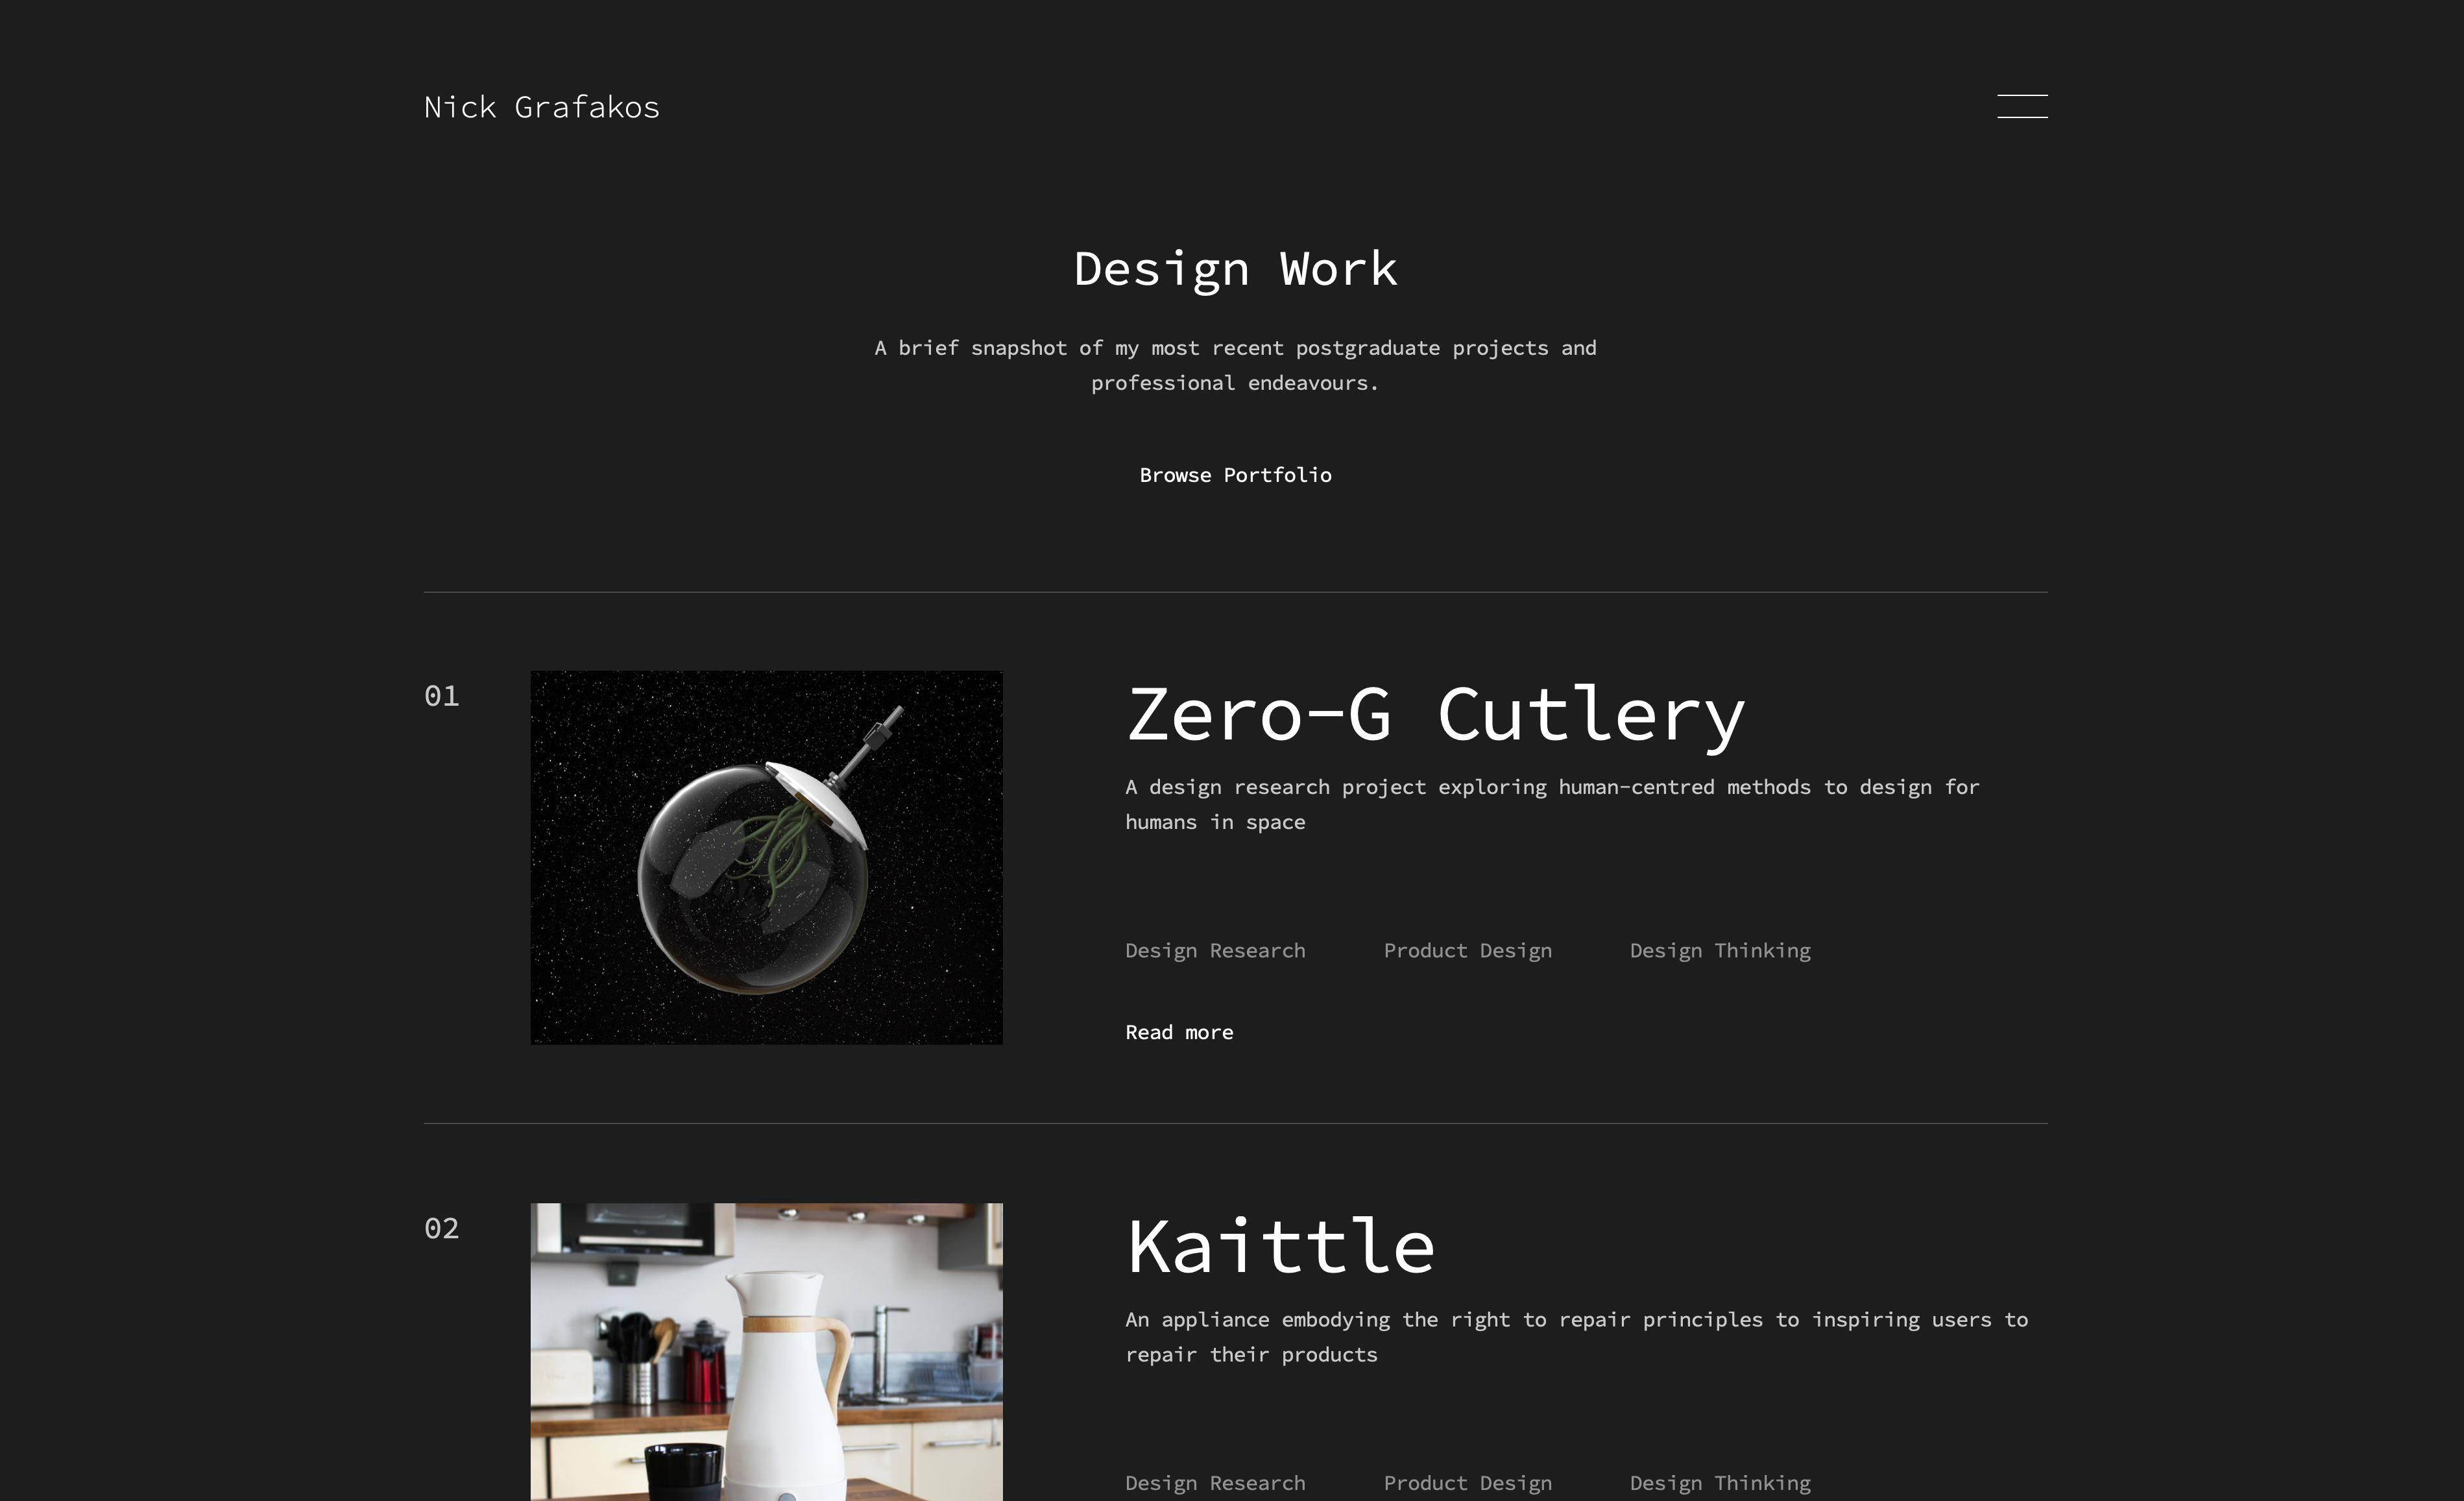Click Read more under Zero-G Cutlery
This screenshot has height=1501, width=2464.
coord(1179,1032)
